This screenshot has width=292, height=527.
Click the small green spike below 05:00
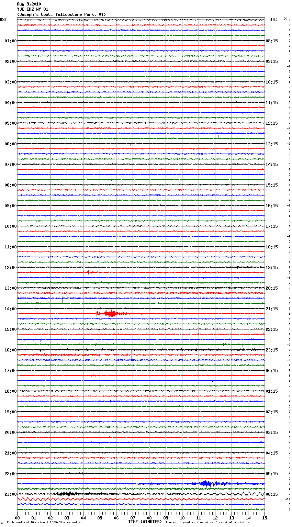point(218,135)
